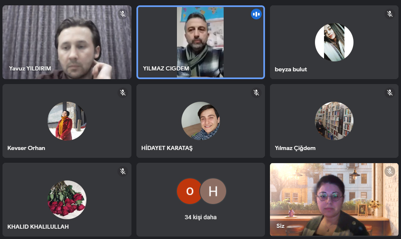Select YILMAZ CIGDEM's active speaker video
Image resolution: width=401 pixels, height=239 pixels.
(x=200, y=42)
